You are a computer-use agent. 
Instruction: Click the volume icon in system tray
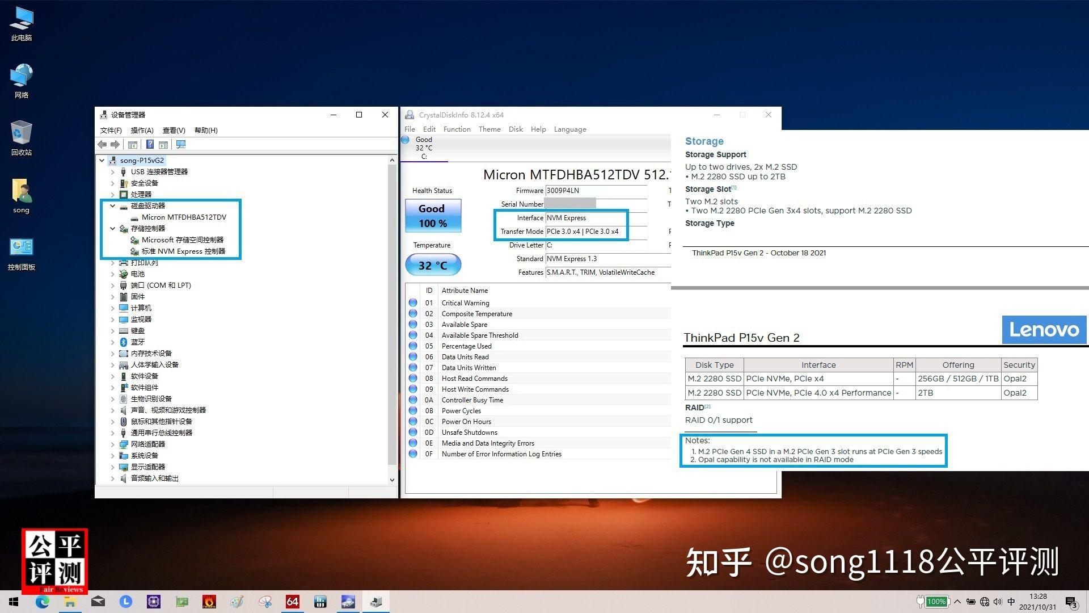click(x=999, y=601)
